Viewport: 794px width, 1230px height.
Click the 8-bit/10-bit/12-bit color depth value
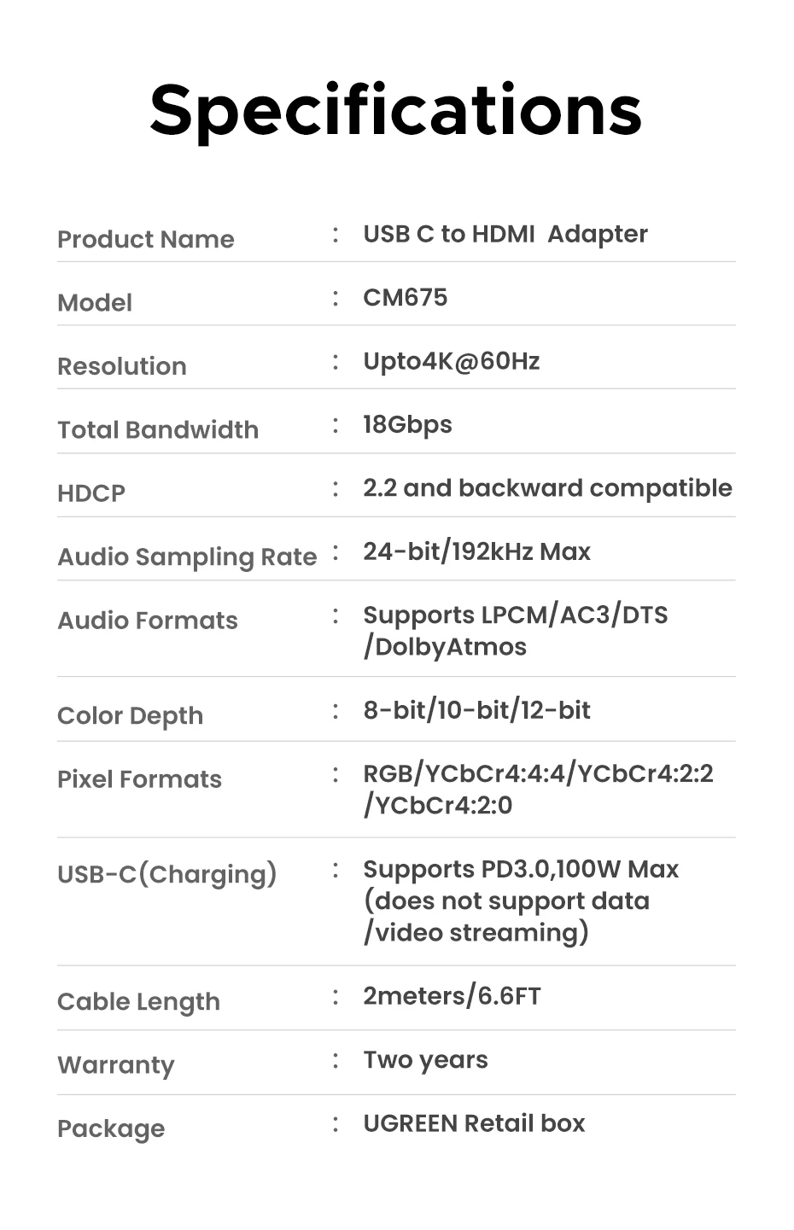coord(476,710)
